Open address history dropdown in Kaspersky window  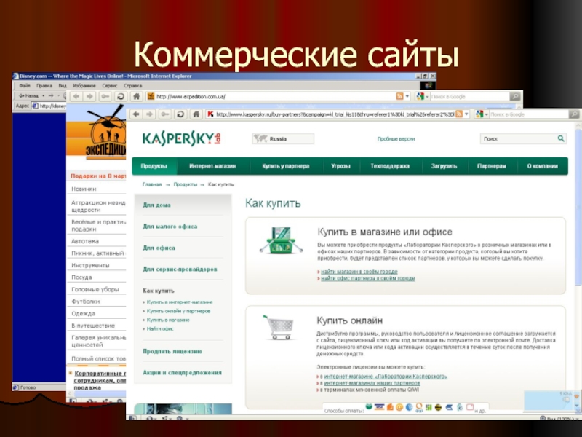coord(466,114)
